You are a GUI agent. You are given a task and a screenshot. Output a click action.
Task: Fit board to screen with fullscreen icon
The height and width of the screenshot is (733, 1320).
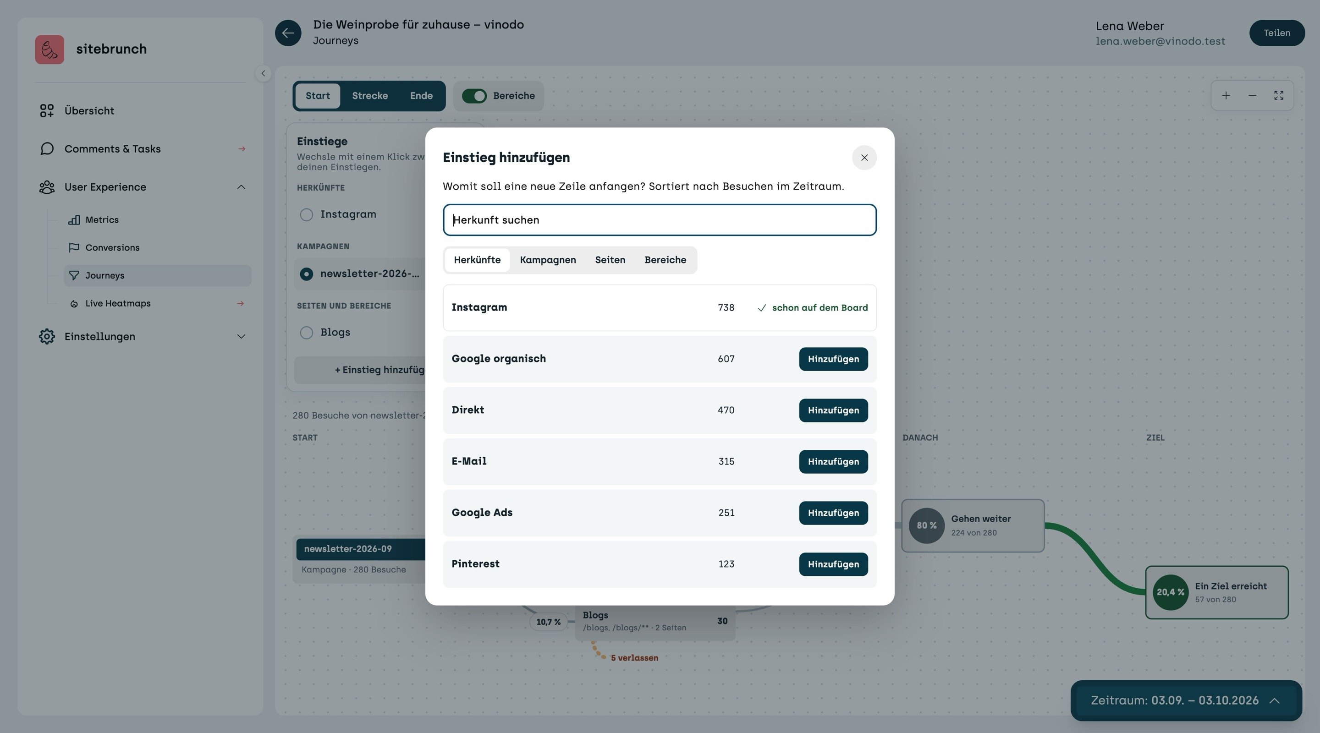point(1279,95)
